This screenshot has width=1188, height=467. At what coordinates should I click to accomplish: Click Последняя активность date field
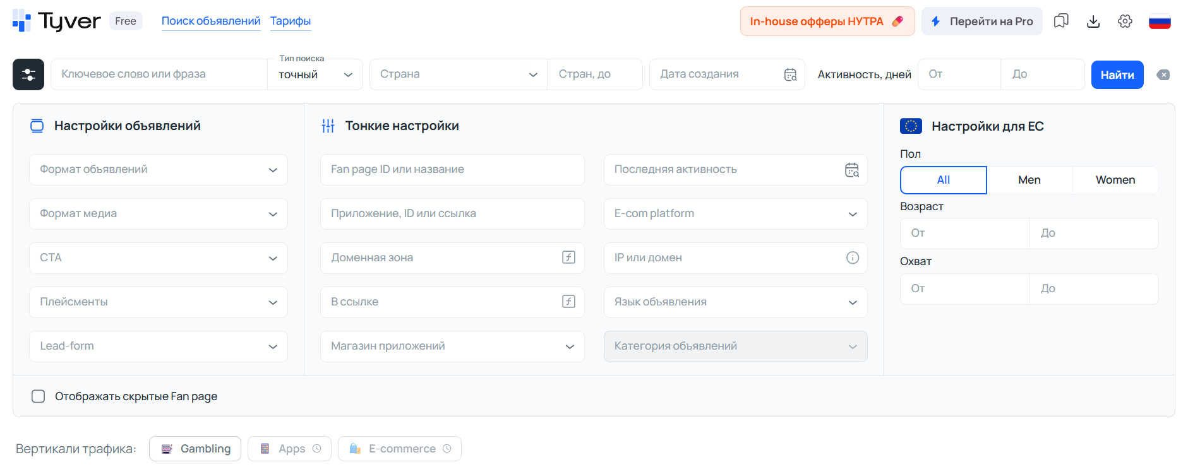pyautogui.click(x=736, y=170)
